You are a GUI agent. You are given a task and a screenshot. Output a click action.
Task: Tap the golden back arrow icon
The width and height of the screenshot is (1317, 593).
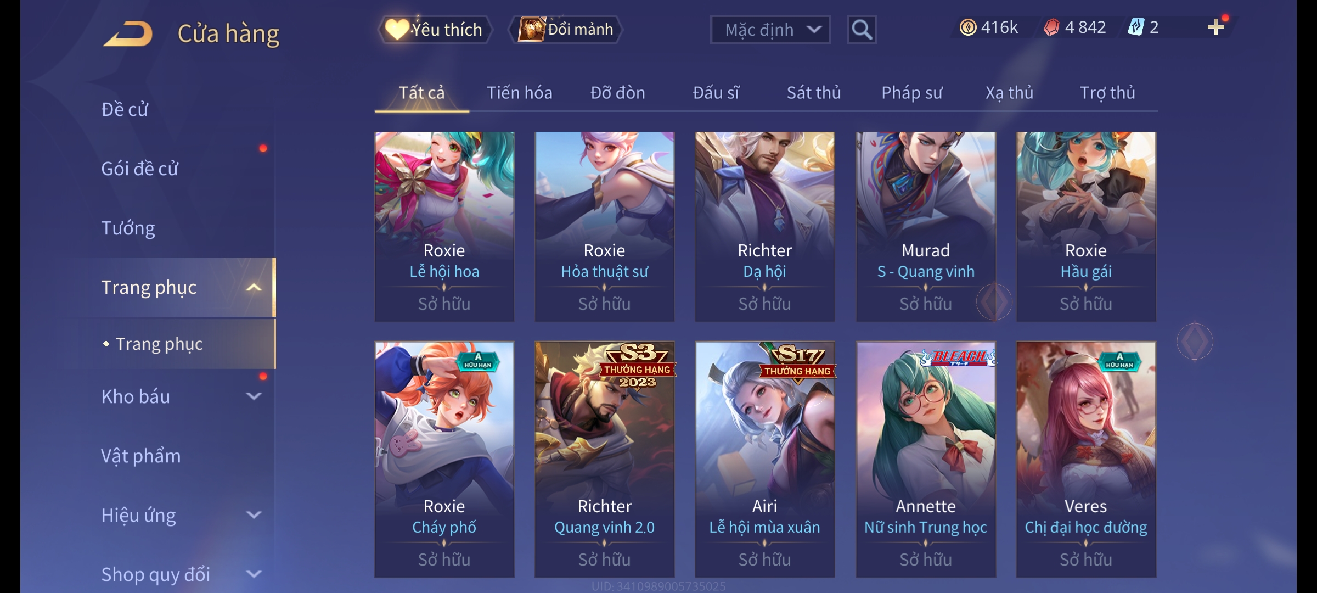click(x=127, y=33)
